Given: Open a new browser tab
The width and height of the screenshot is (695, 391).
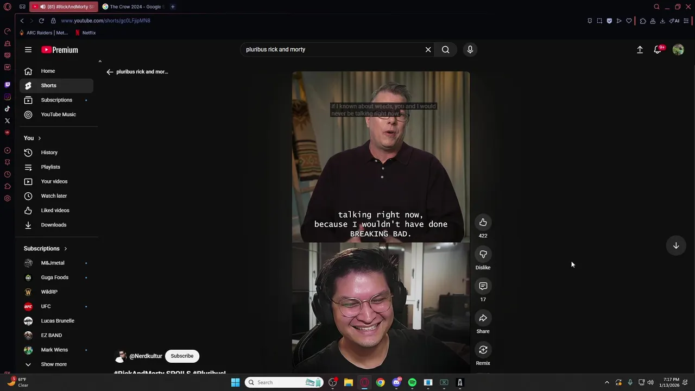Looking at the screenshot, I should click(x=173, y=7).
